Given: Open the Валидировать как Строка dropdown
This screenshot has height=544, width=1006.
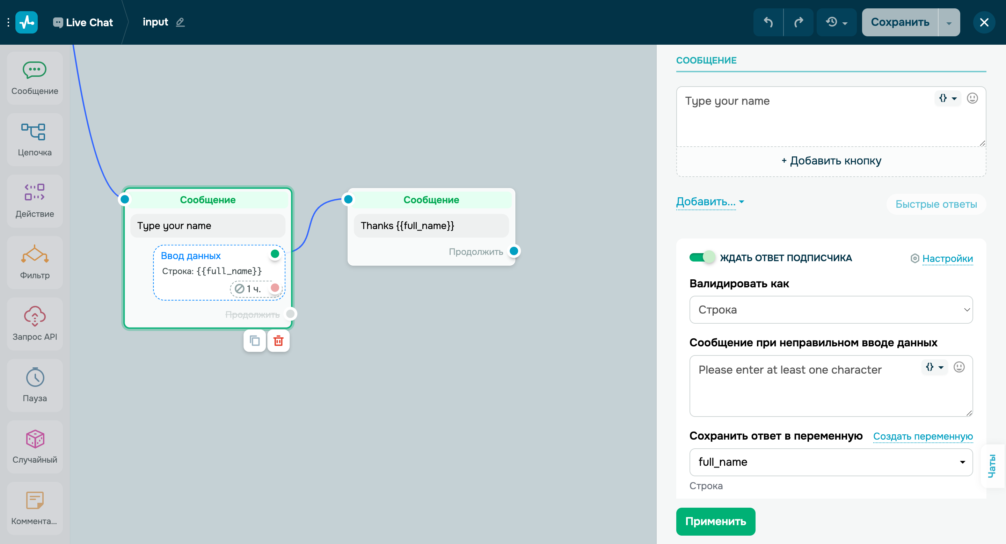Looking at the screenshot, I should coord(831,309).
